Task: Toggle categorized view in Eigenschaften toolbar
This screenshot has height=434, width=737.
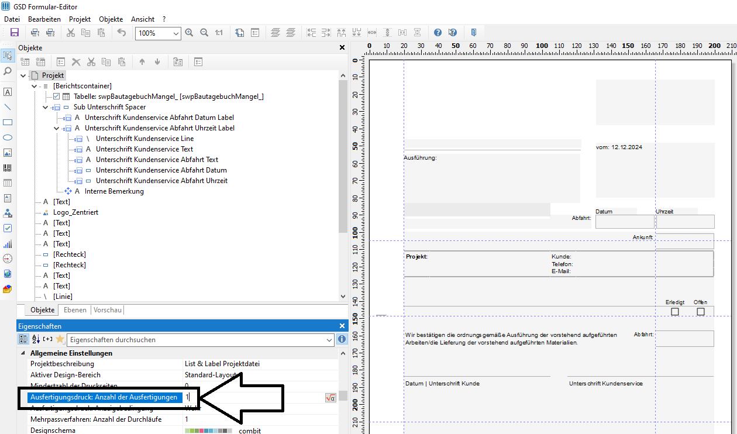Action: pos(23,339)
